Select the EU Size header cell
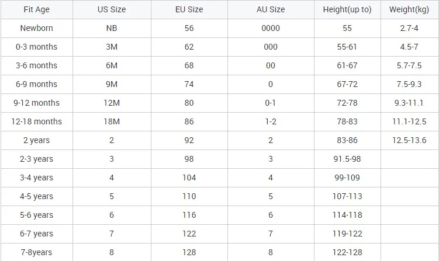The image size is (439, 261). (189, 10)
